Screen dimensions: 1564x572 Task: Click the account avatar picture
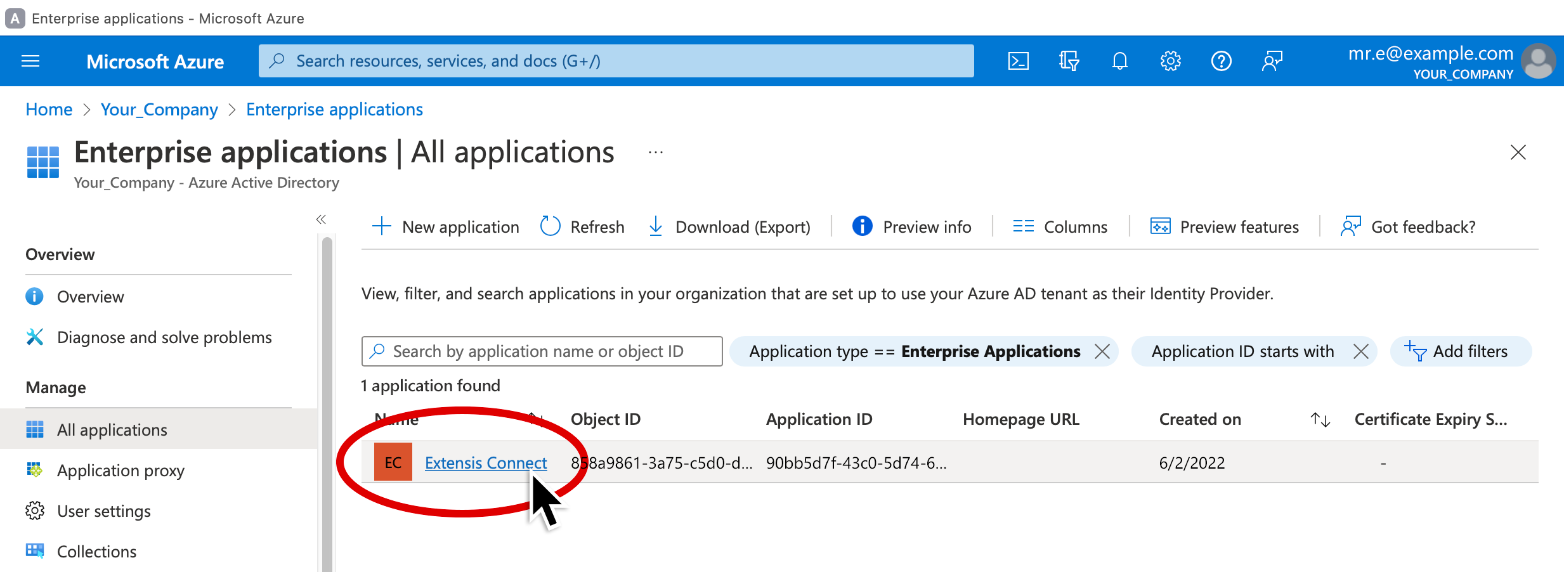point(1539,61)
